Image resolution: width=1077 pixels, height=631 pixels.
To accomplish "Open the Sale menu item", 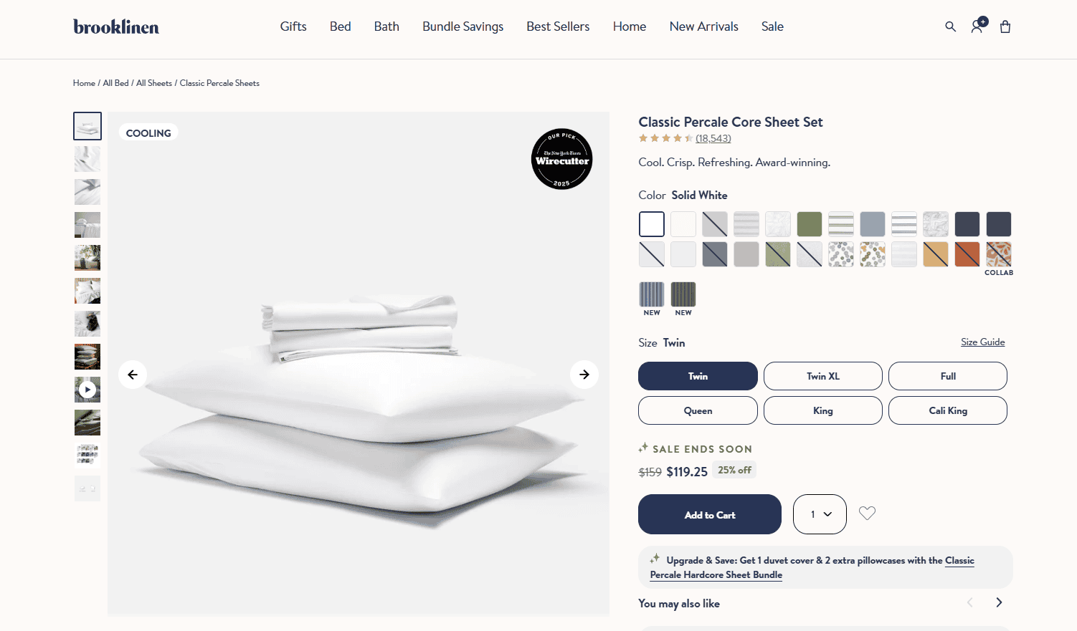I will point(772,27).
